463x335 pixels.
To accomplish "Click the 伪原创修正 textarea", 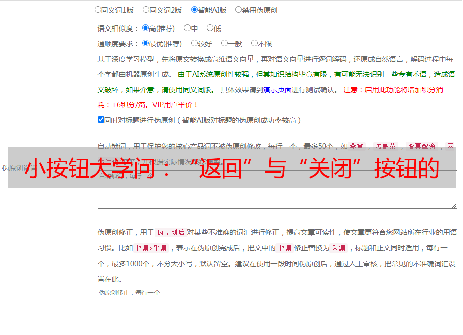I will (277, 306).
